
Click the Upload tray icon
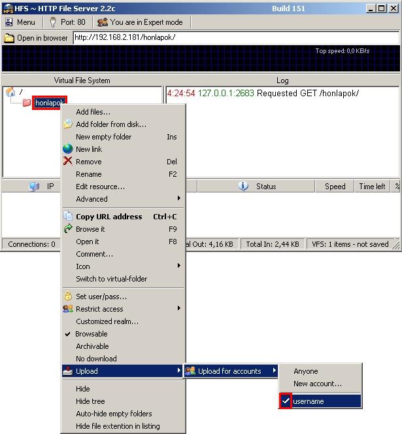pyautogui.click(x=68, y=371)
